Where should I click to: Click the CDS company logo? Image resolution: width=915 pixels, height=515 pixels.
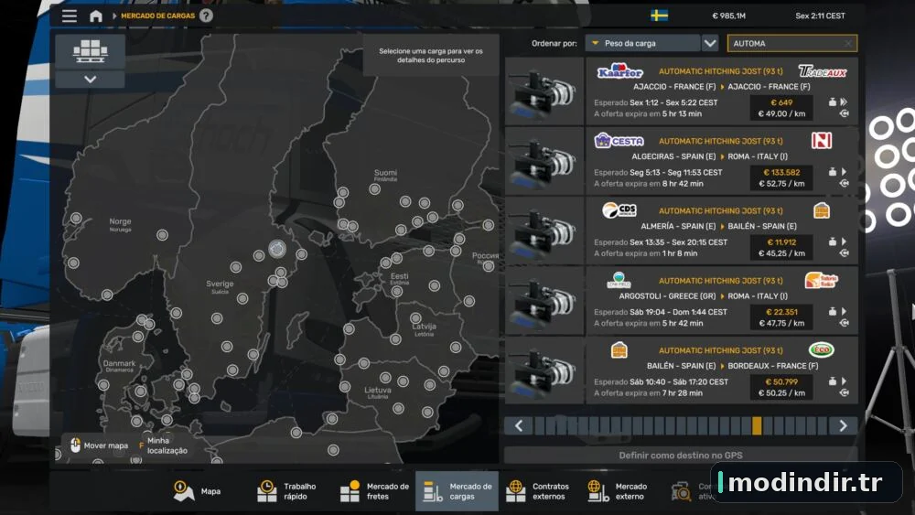pyautogui.click(x=619, y=210)
